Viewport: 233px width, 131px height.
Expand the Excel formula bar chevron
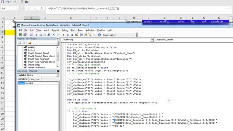[230, 8]
